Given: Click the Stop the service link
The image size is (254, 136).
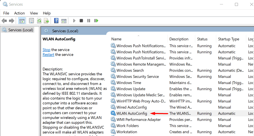Looking at the screenshot, I should (46, 50).
